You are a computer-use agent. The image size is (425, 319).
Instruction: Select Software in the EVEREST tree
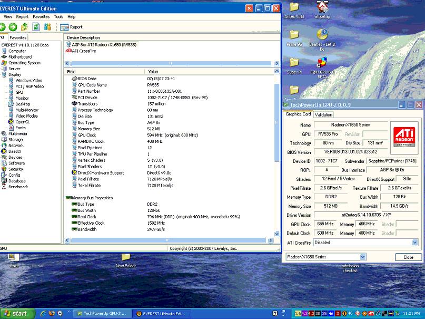click(16, 163)
